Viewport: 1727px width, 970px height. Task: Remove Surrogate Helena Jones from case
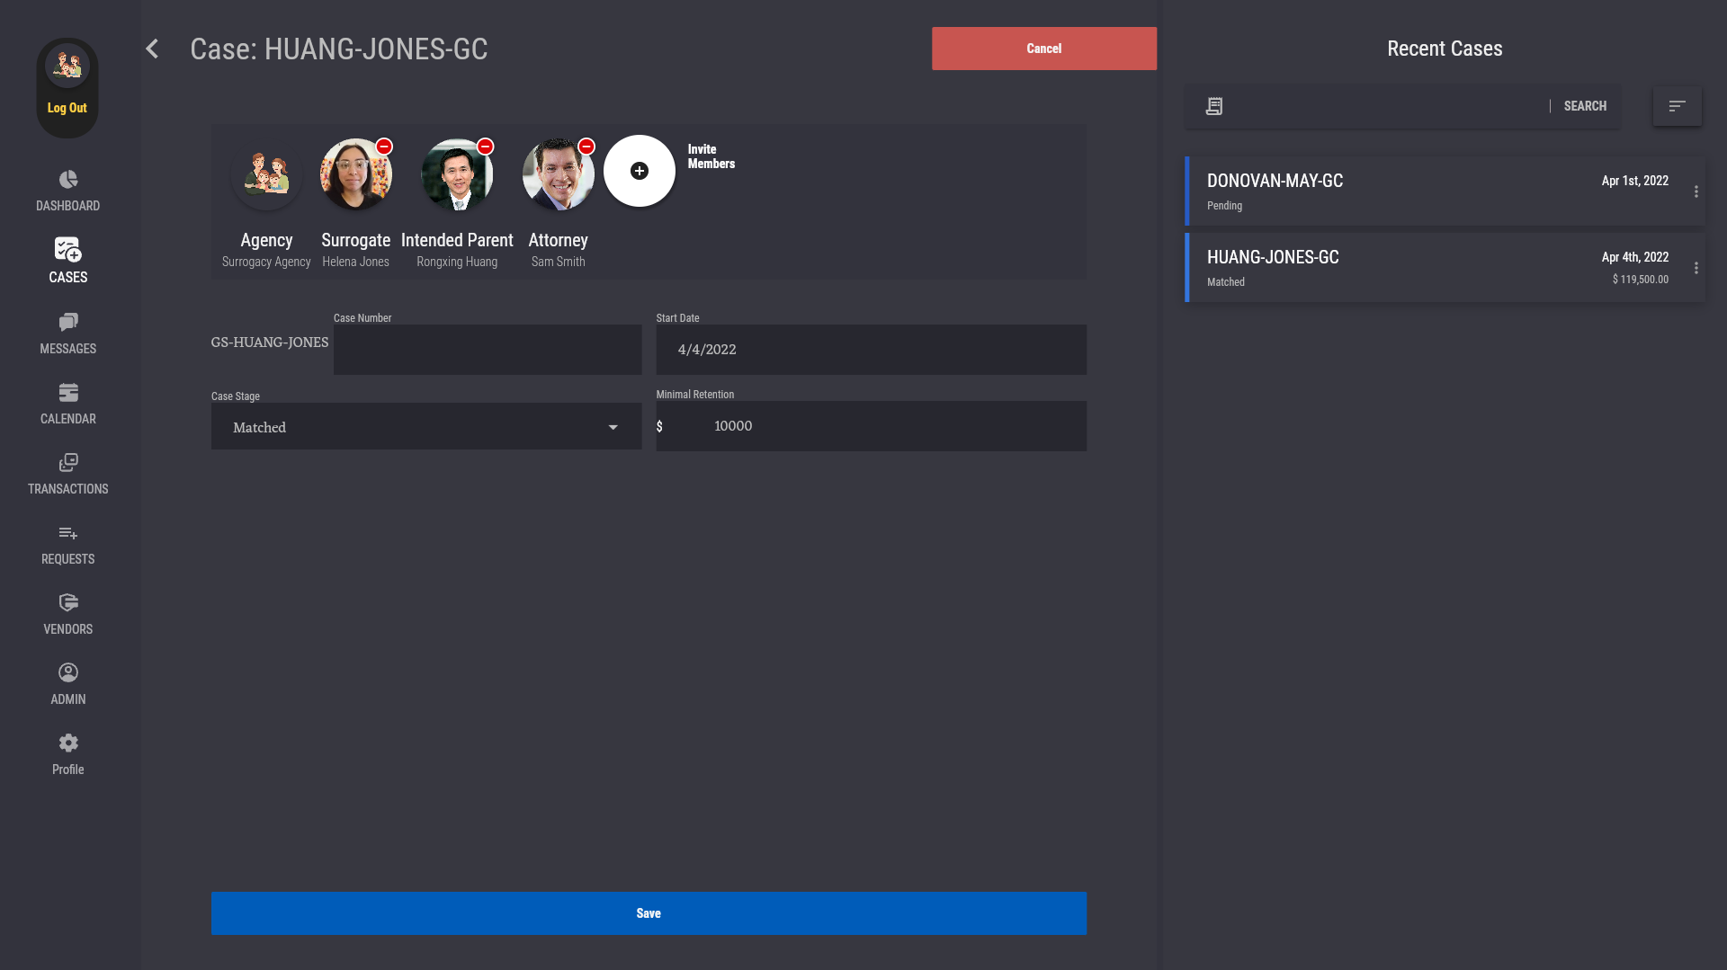384,147
